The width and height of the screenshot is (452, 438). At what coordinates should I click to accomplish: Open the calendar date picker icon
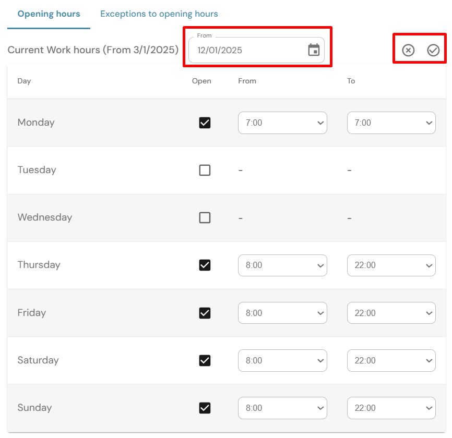(314, 50)
